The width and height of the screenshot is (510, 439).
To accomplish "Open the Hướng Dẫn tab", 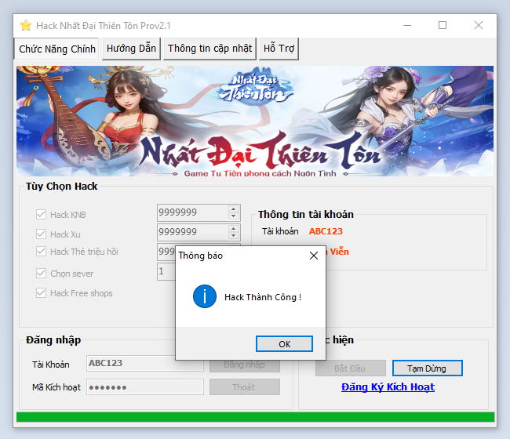I will tap(131, 49).
